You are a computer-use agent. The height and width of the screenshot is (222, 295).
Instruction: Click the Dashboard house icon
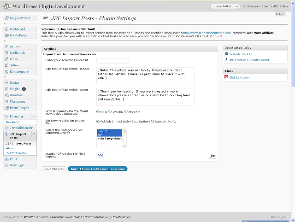[x=7, y=29]
